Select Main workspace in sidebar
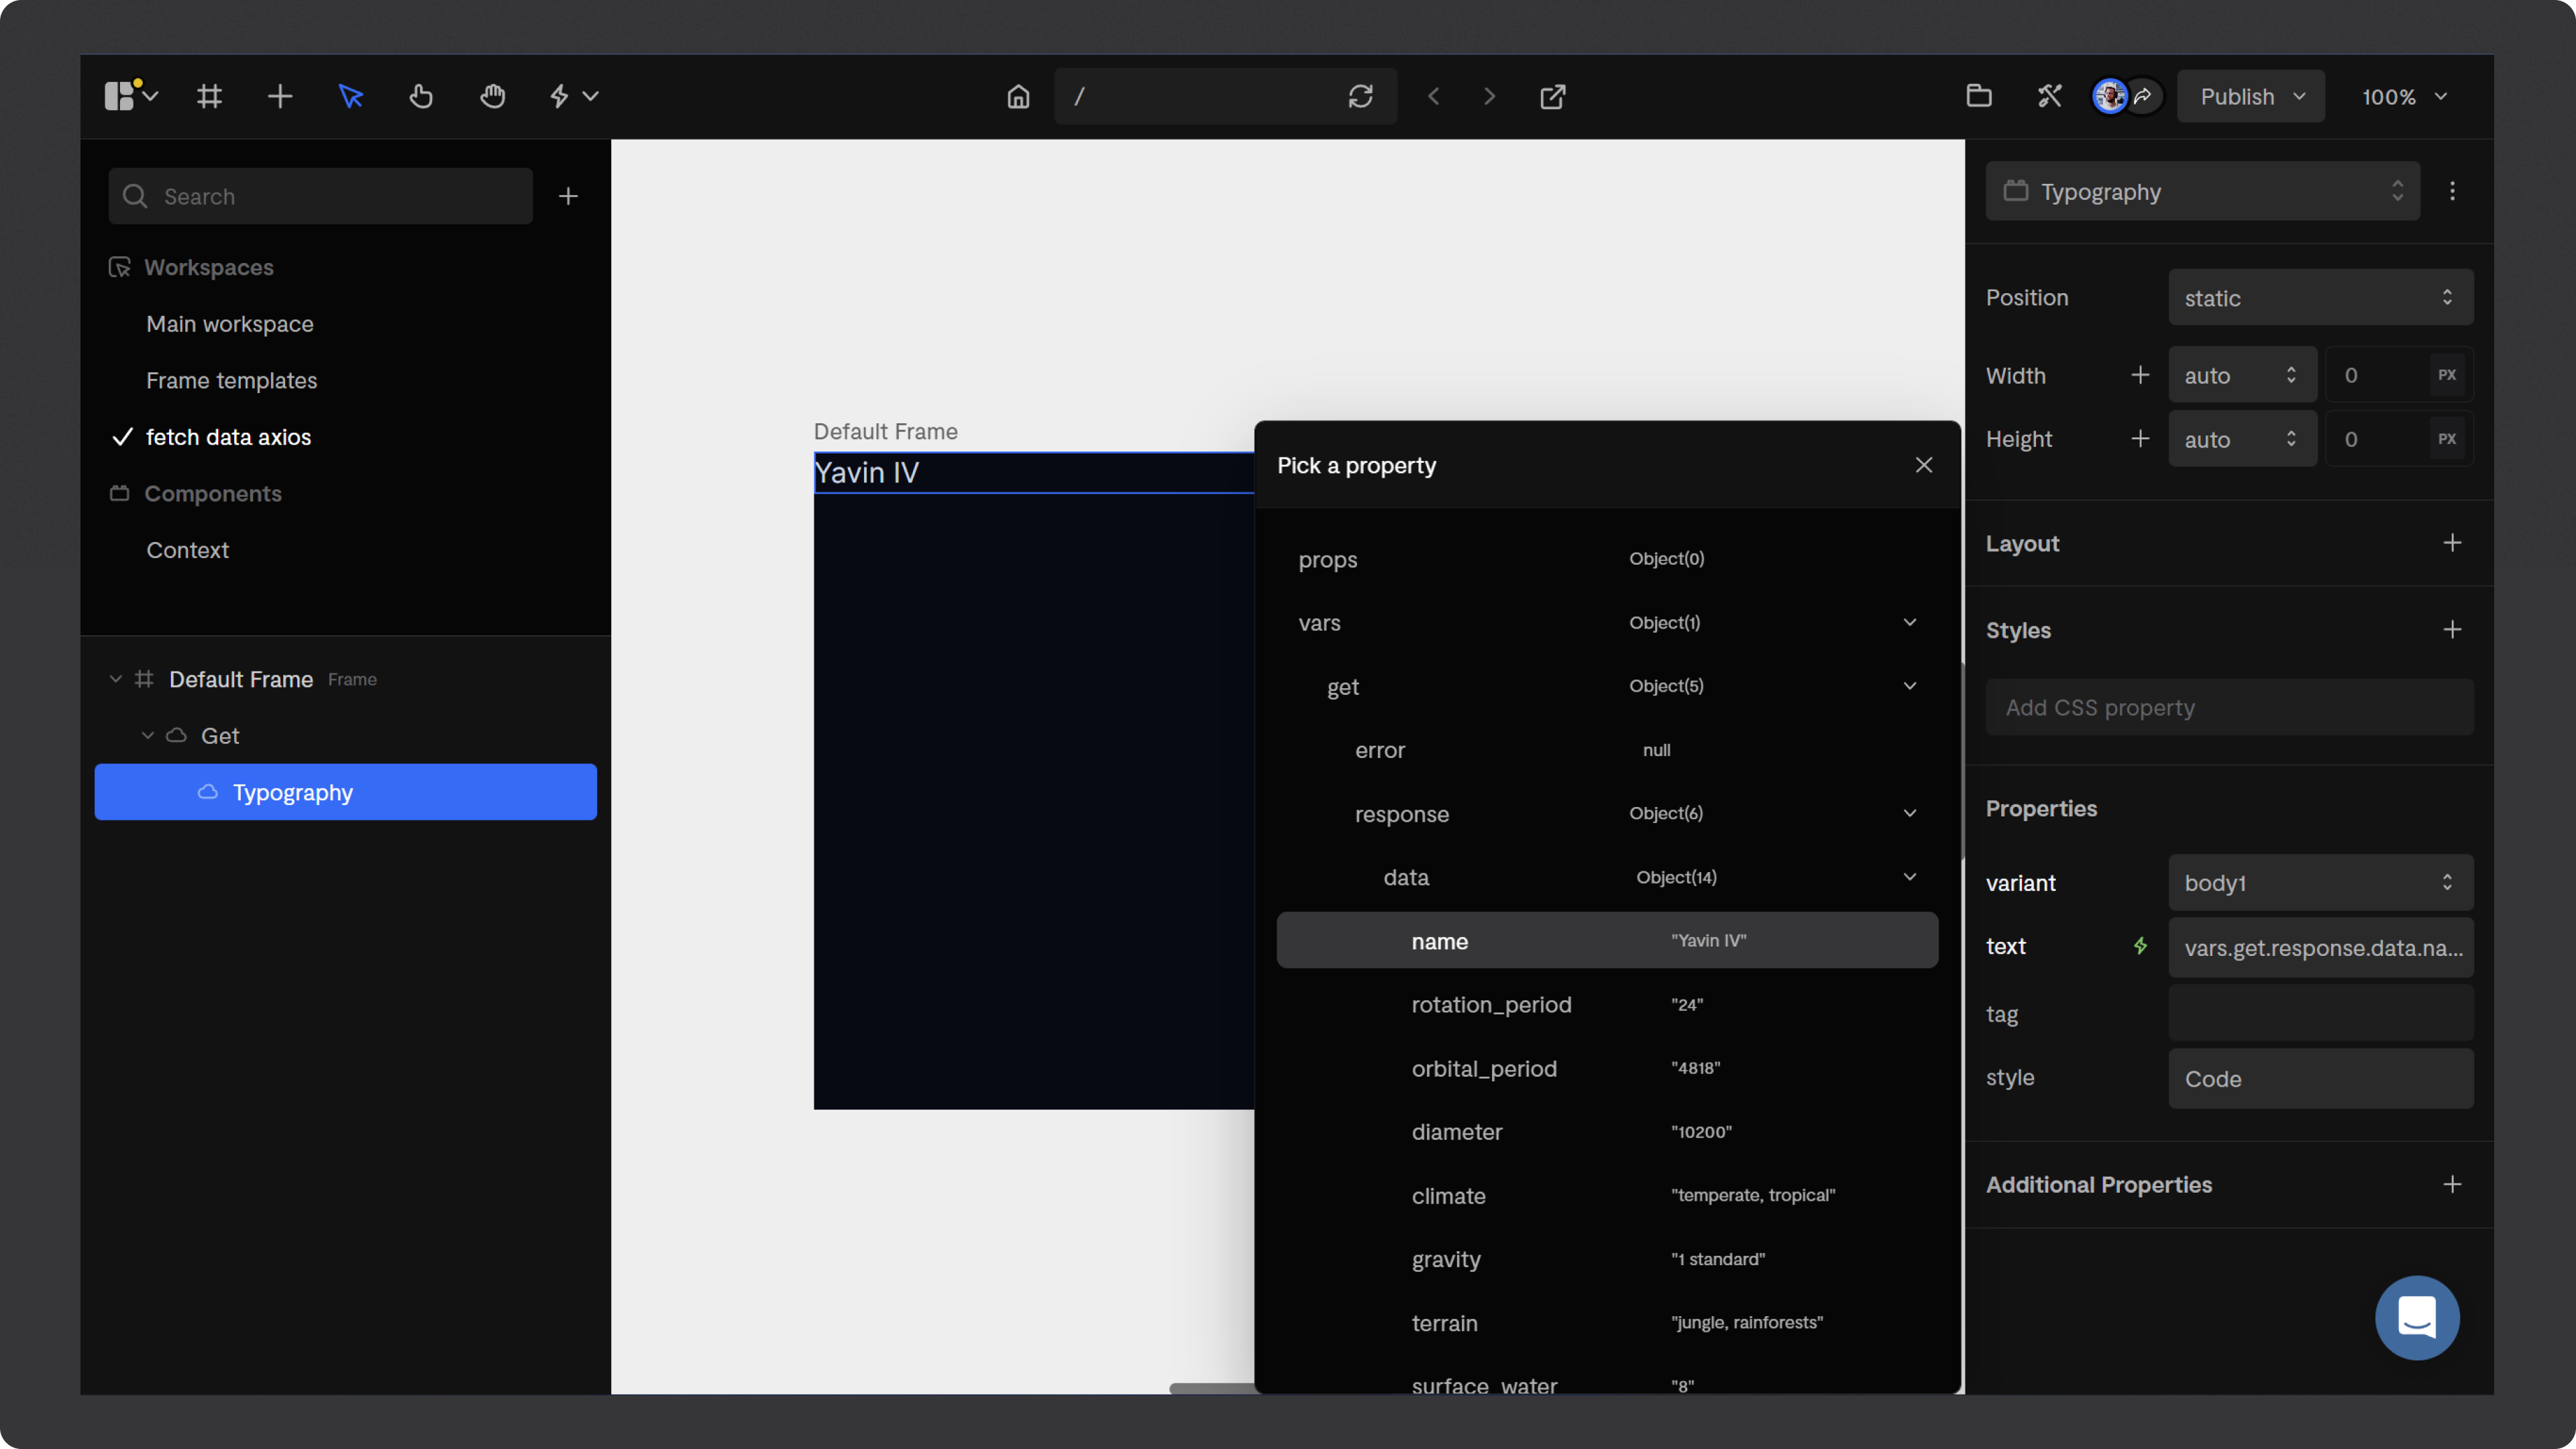The image size is (2576, 1449). 230,324
